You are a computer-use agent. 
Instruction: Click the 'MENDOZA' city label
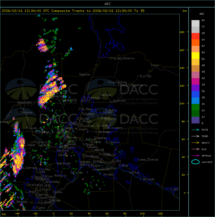click(x=63, y=131)
